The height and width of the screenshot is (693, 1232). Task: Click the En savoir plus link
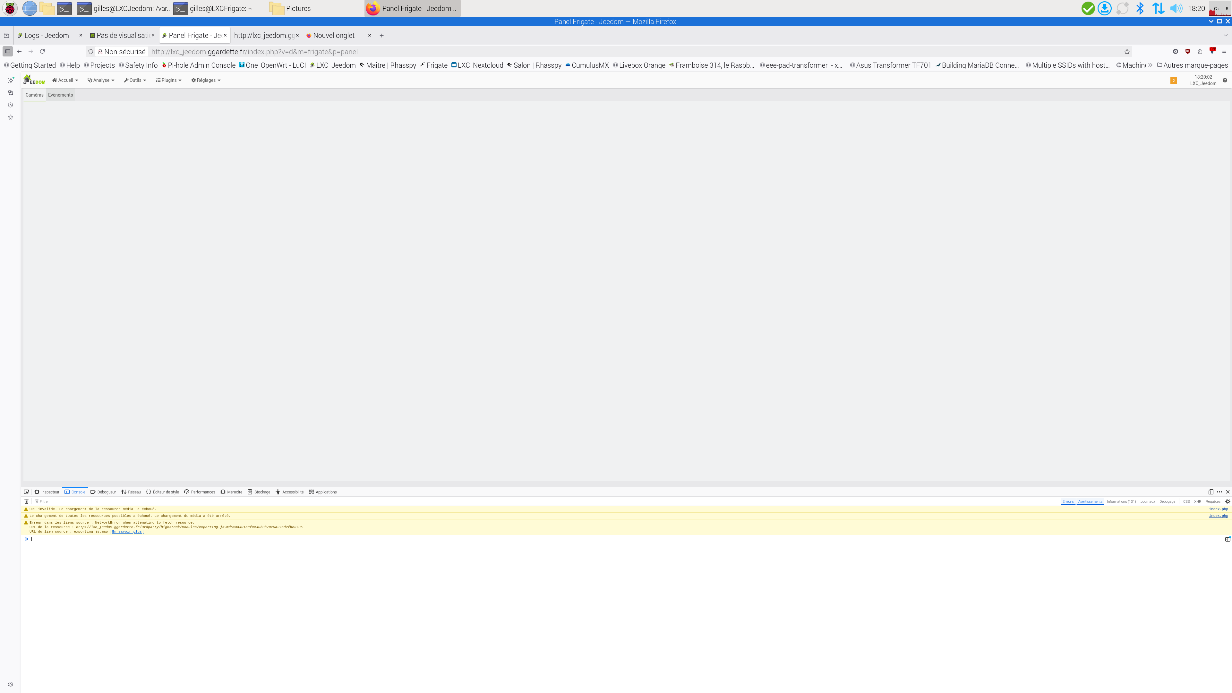click(127, 531)
